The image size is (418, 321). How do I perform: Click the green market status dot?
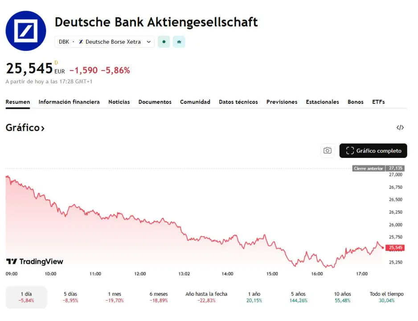[x=164, y=41]
